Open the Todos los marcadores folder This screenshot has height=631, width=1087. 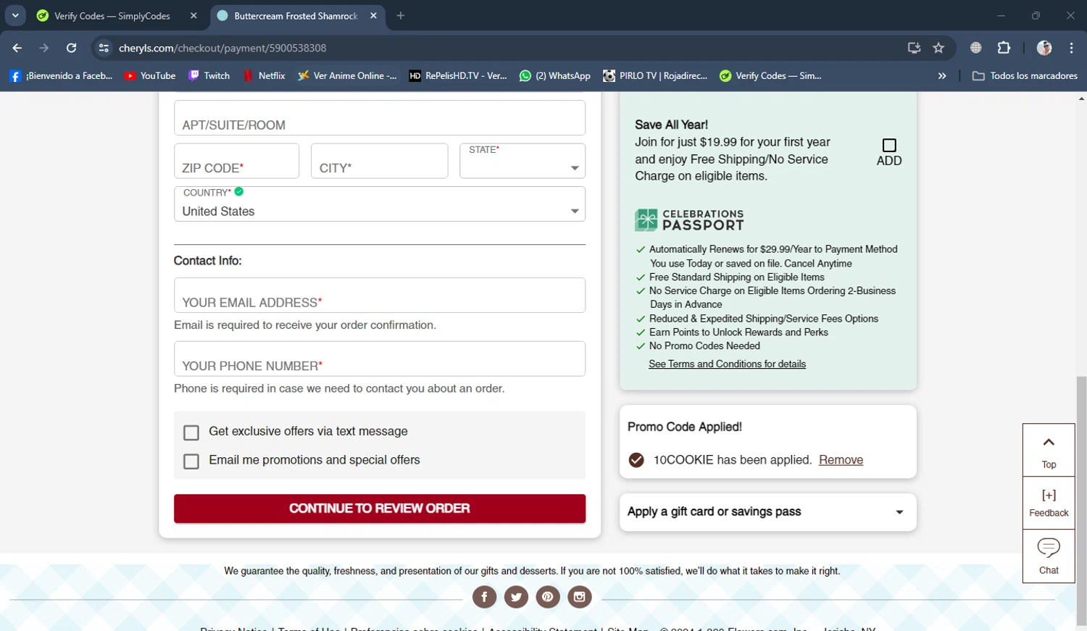tap(1025, 75)
